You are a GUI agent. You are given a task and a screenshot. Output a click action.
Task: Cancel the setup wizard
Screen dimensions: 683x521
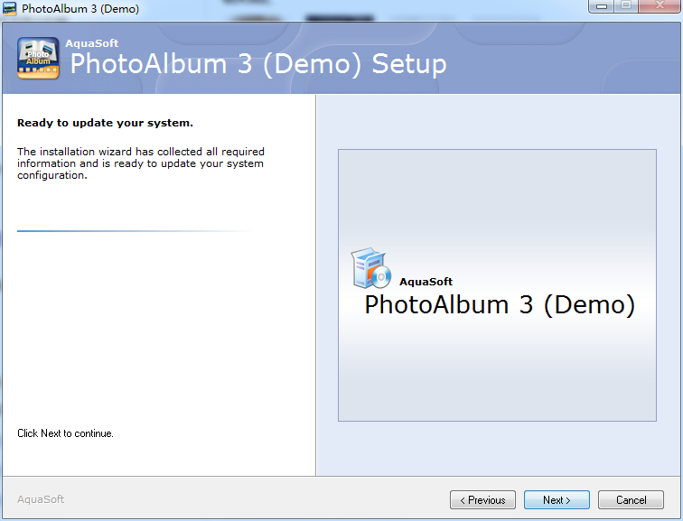point(631,499)
